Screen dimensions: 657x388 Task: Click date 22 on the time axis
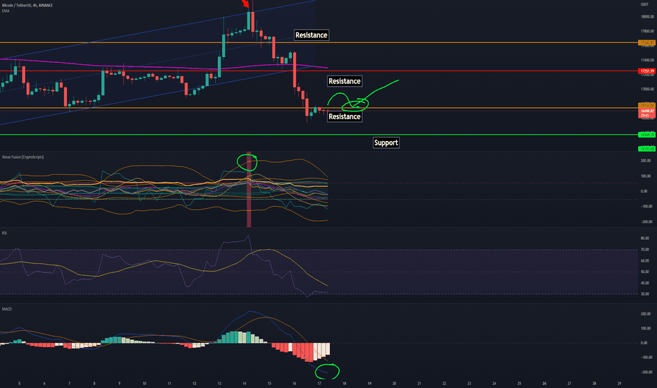[444, 383]
